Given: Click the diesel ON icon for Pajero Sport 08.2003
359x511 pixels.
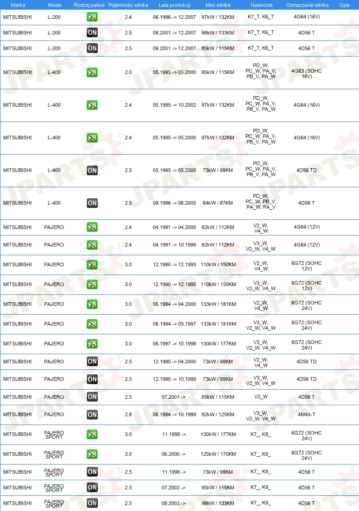Looking at the screenshot, I should (92, 503).
